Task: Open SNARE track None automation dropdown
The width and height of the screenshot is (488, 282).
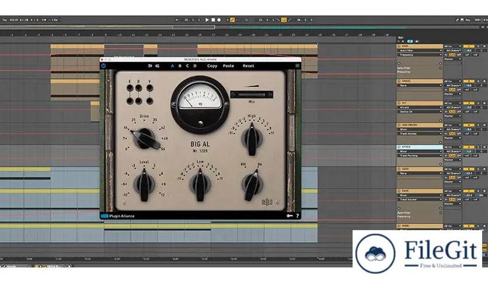Action: coord(420,86)
